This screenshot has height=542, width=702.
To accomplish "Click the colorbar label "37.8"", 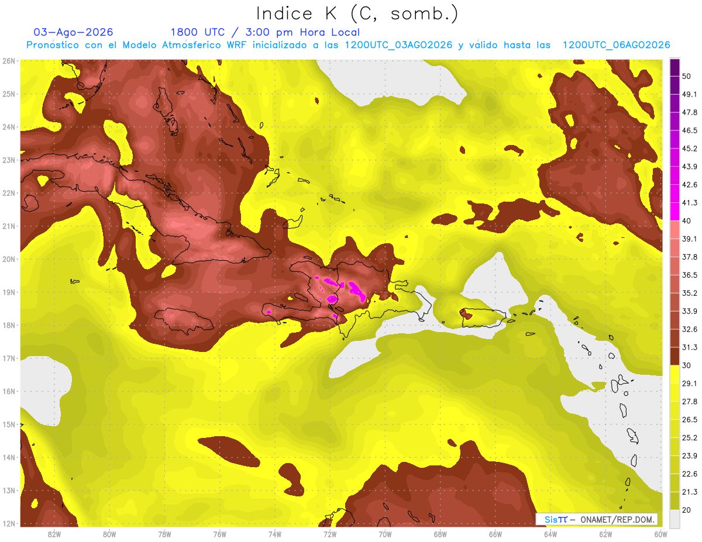I will tap(690, 257).
